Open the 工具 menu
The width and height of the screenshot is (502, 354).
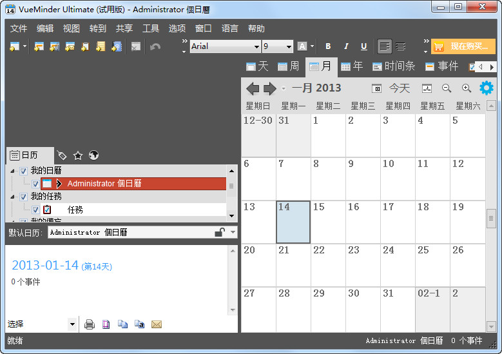[x=151, y=28]
